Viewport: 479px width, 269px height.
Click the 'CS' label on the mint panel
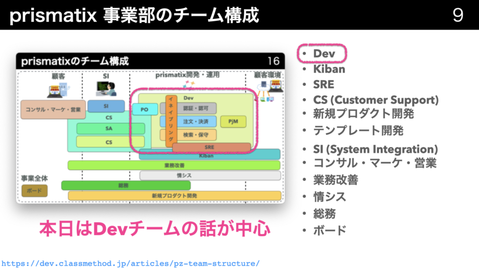tap(109, 118)
